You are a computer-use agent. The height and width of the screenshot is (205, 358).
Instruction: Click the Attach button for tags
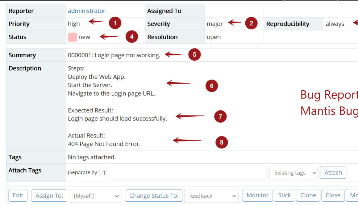click(333, 173)
